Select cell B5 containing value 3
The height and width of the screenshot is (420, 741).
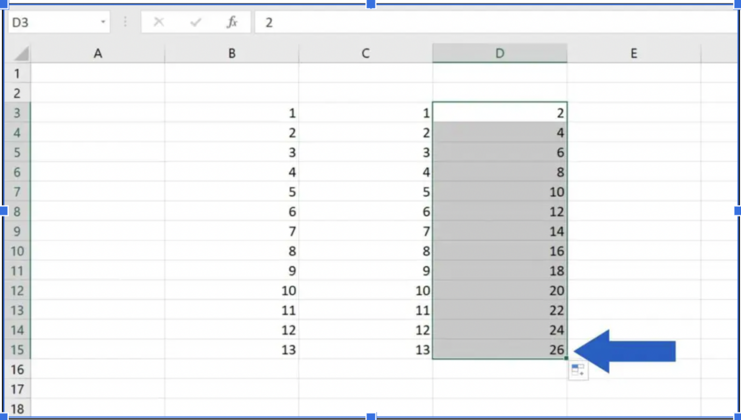tap(232, 152)
